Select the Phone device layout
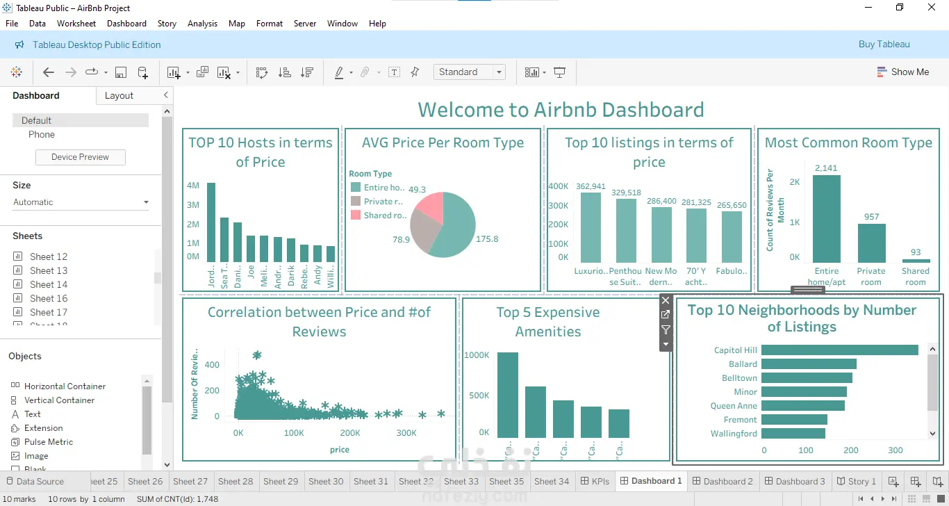The width and height of the screenshot is (949, 506). tap(42, 135)
